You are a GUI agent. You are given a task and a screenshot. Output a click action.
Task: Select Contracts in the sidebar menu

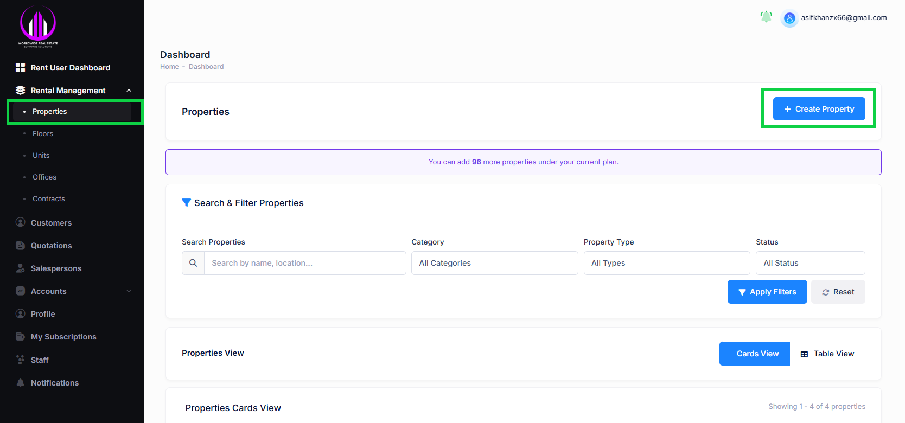coord(49,199)
